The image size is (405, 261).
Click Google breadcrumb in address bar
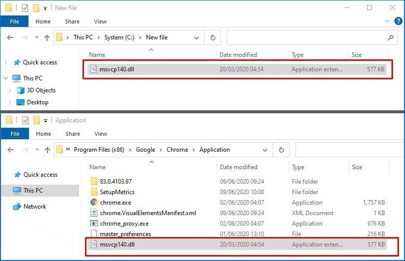point(145,150)
